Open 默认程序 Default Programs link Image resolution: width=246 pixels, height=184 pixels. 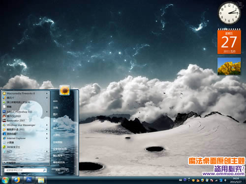point(58,156)
